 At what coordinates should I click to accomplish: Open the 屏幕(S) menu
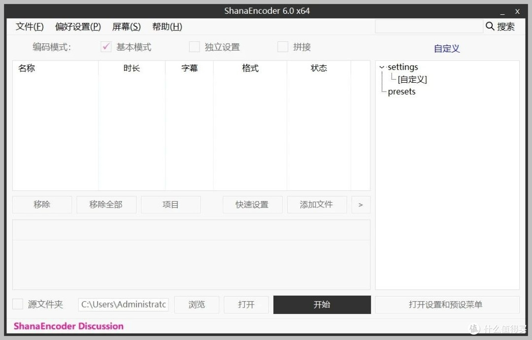126,27
